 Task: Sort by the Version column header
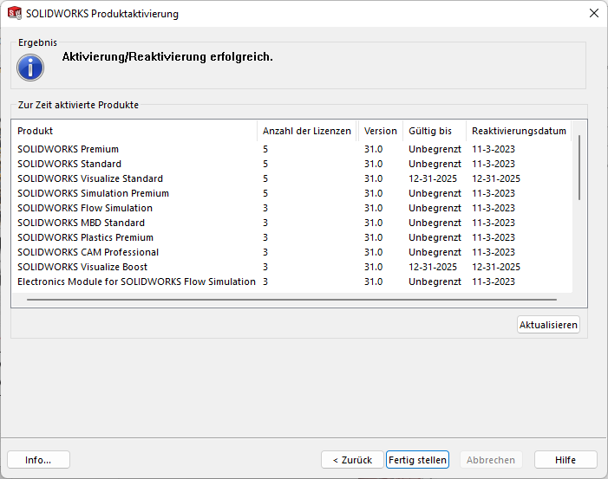tap(380, 131)
